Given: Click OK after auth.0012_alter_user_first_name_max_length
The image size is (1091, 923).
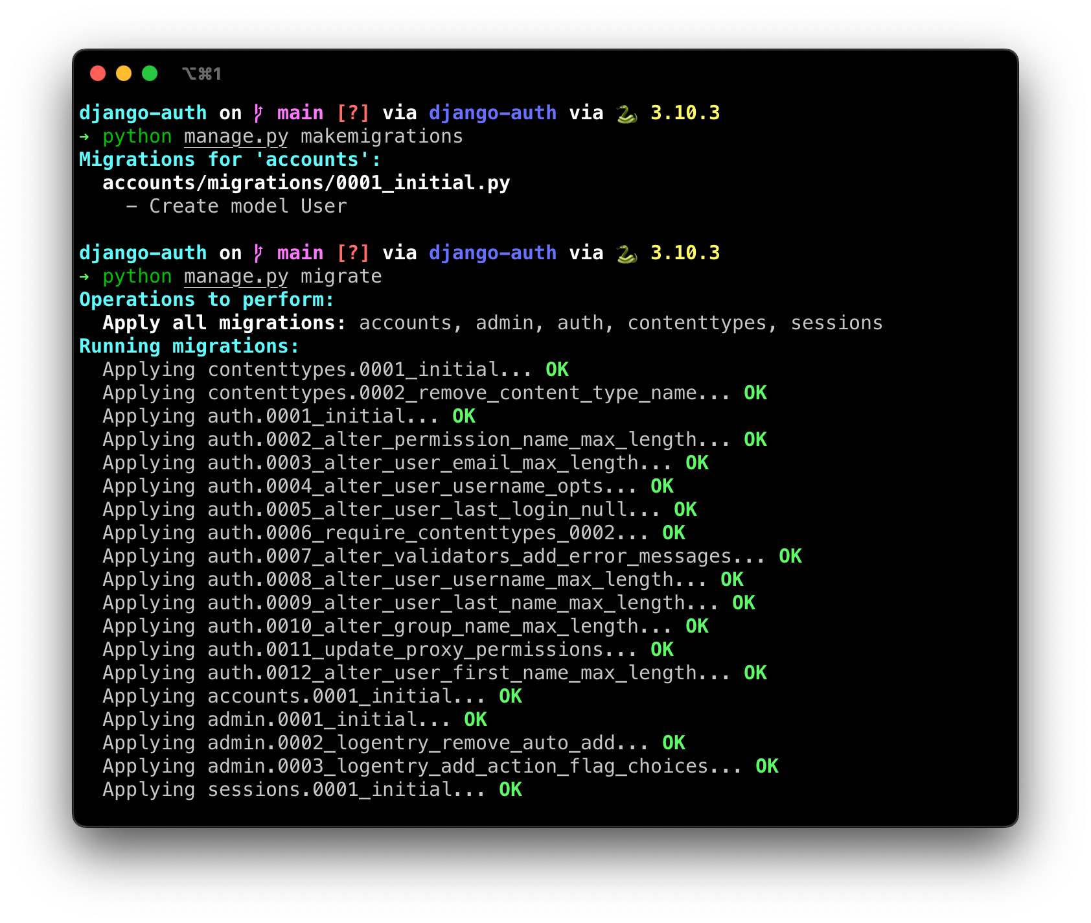Looking at the screenshot, I should click(755, 673).
